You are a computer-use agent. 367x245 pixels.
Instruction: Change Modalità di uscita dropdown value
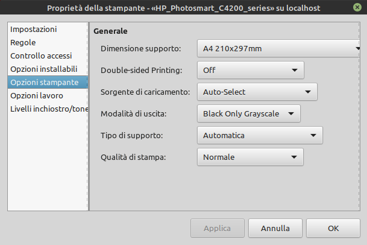click(x=248, y=113)
